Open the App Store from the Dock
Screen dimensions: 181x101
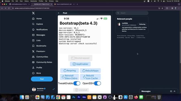tap(126, 97)
